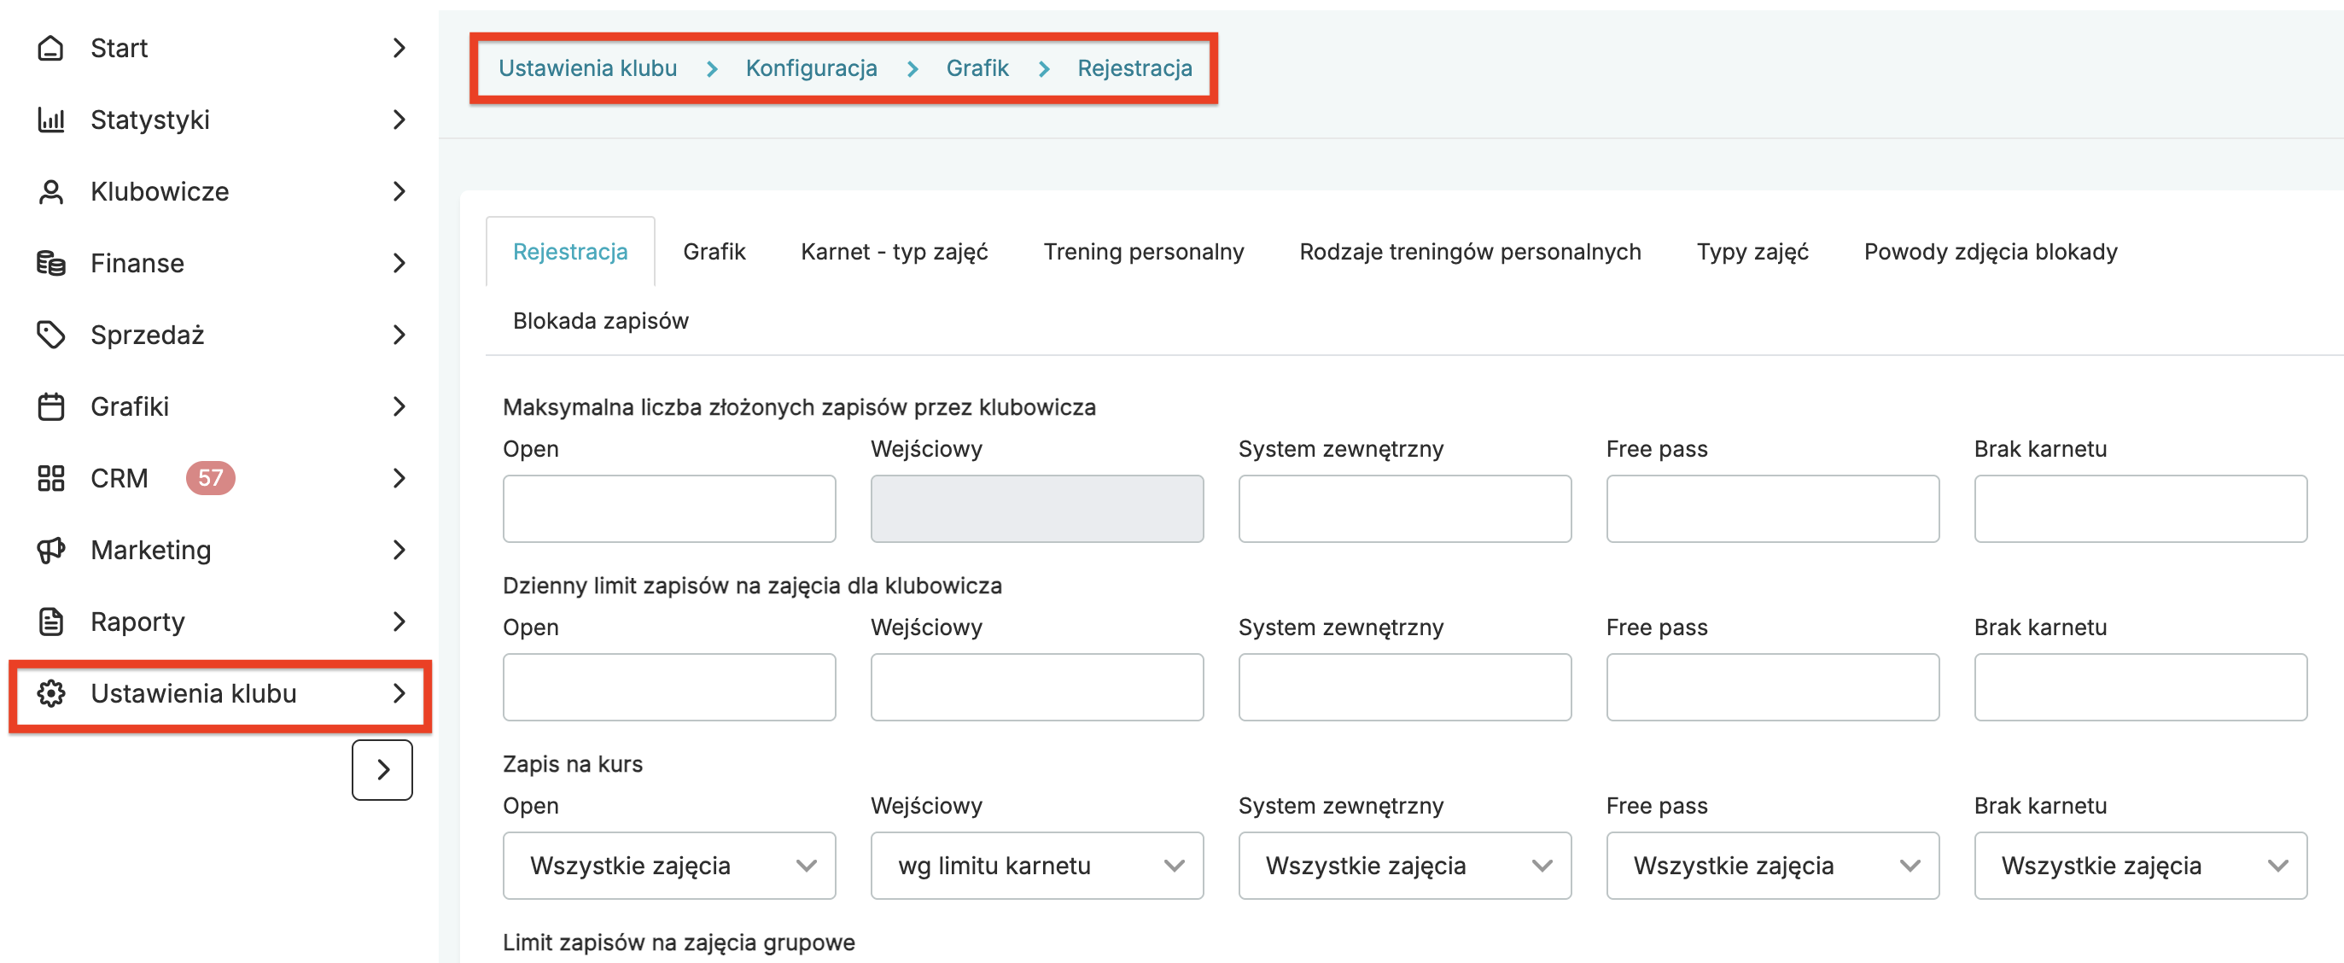This screenshot has width=2344, height=963.
Task: Click the Start home icon in sidebar
Action: coord(51,49)
